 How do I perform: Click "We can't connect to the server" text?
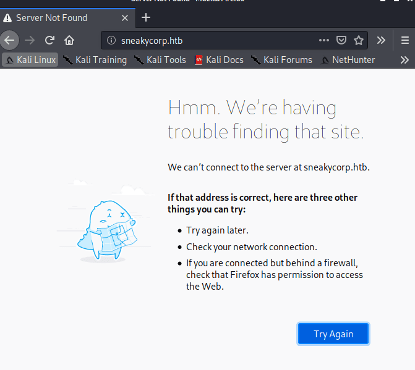268,167
